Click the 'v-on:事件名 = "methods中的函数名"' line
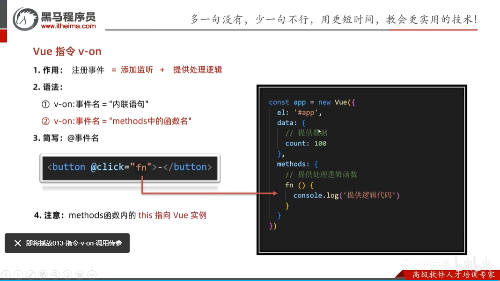The image size is (500, 281). 123,121
